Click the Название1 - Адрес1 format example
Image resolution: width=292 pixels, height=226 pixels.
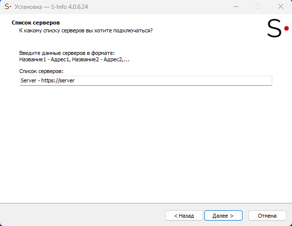[x=74, y=59]
